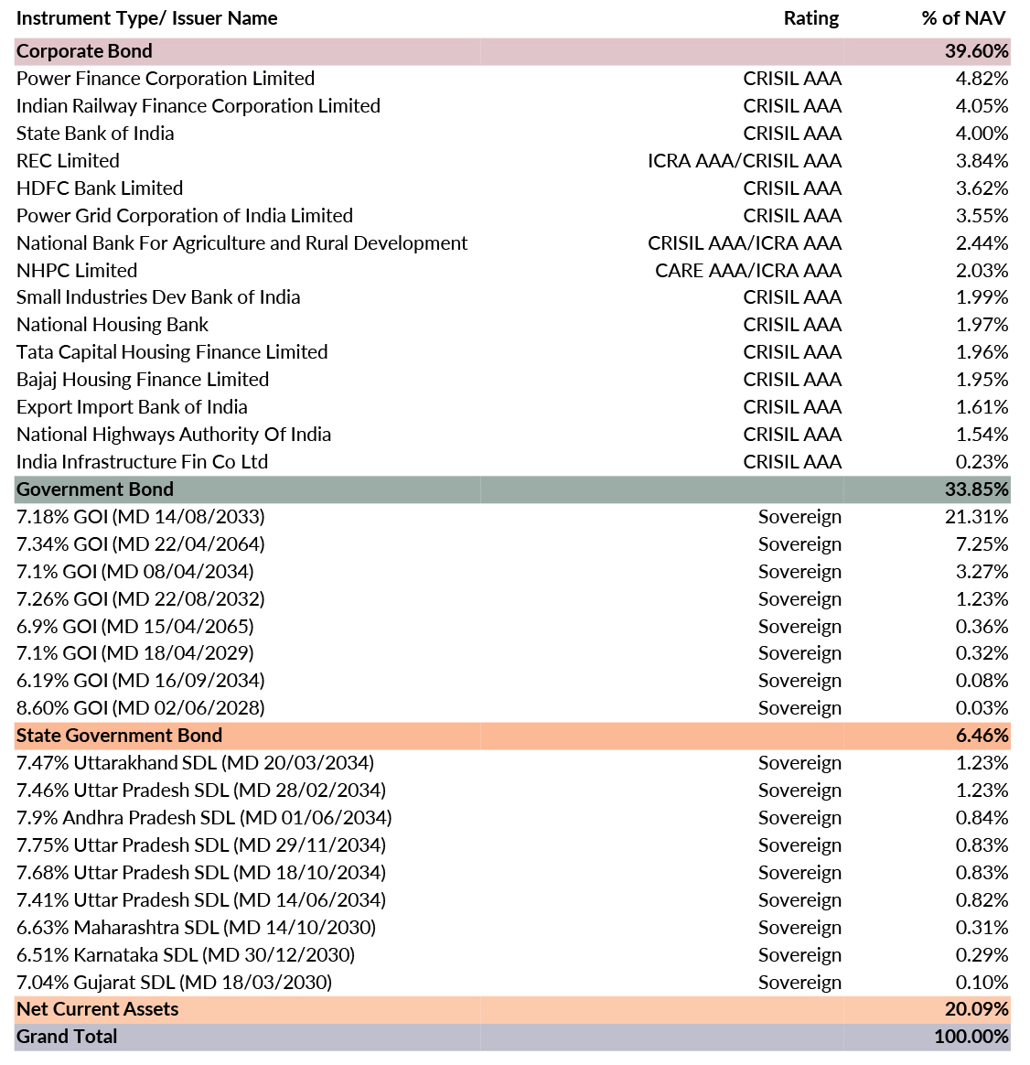This screenshot has width=1030, height=1065.
Task: Click the REC Limited issuer name
Action: [68, 161]
